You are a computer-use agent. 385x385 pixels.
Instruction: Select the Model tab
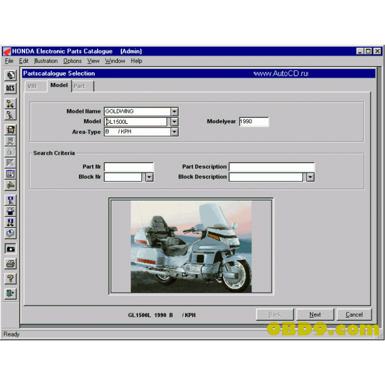click(x=59, y=85)
